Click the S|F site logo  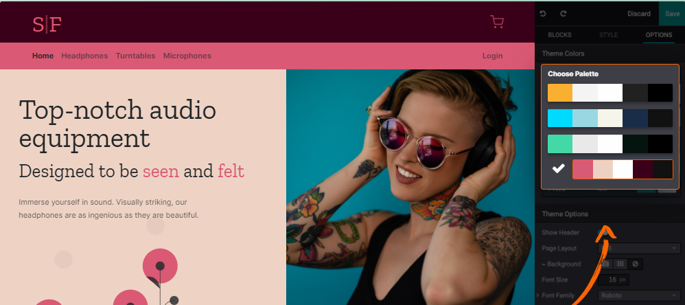click(x=47, y=25)
